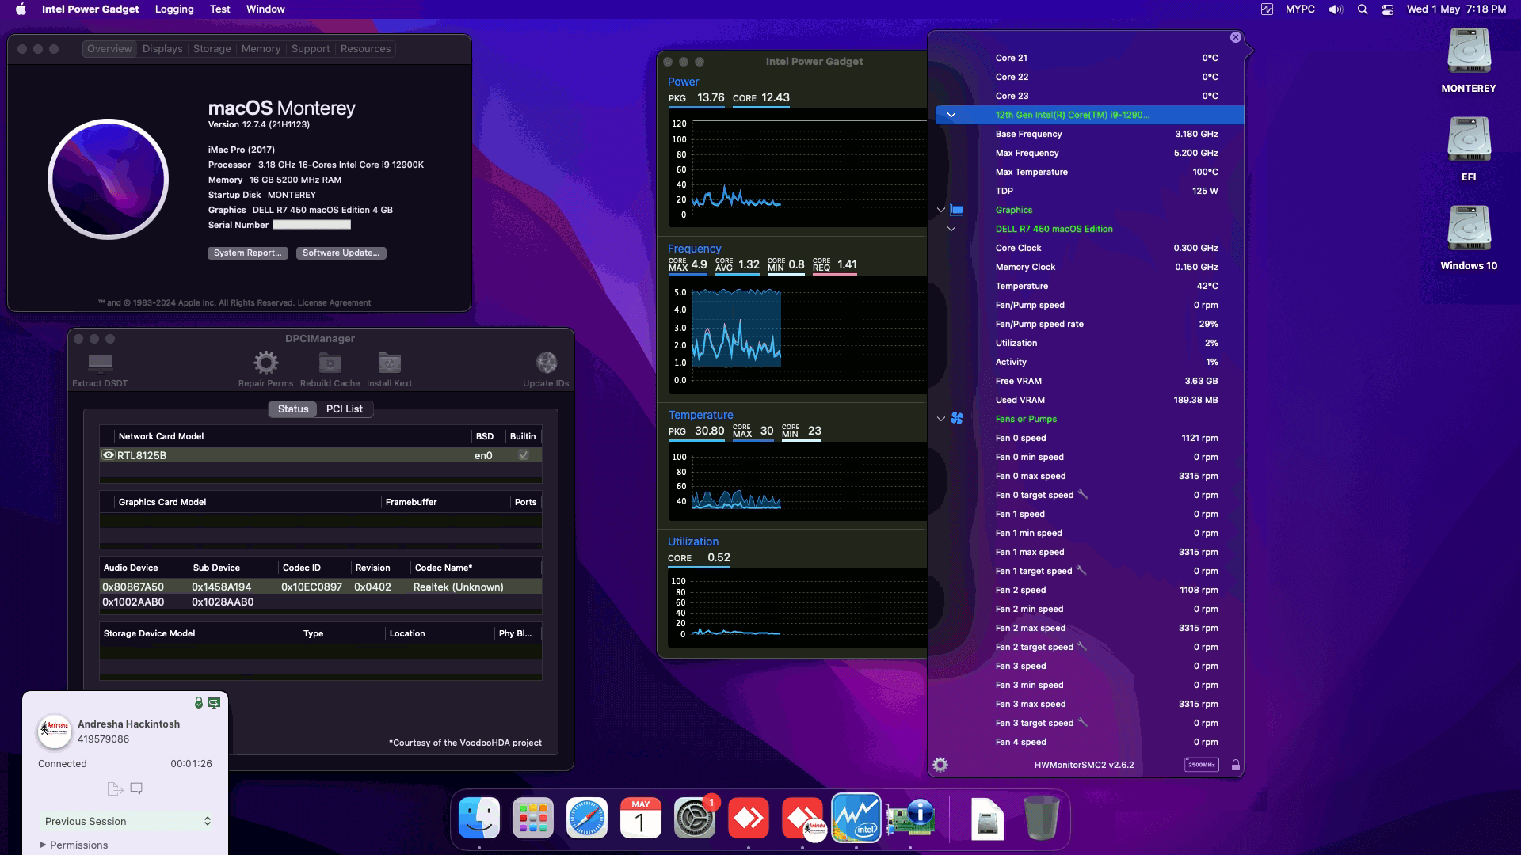Select Extract DSDT in DPCIManager toolbar
Viewport: 1521px width, 855px height.
coord(99,368)
